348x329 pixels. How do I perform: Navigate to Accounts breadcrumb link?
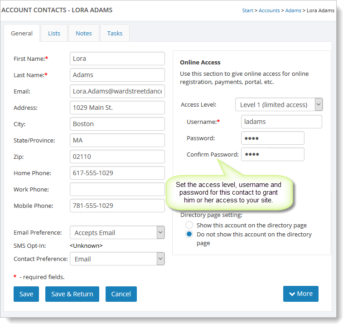(269, 10)
